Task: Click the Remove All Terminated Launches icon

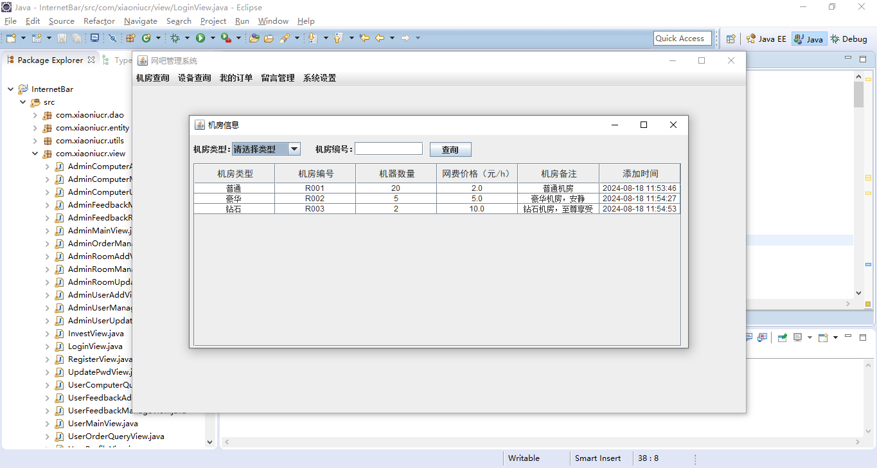Action: pos(763,337)
